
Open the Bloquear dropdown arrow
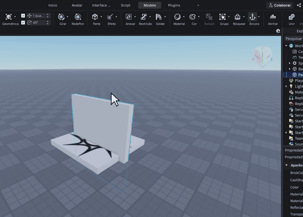244,17
